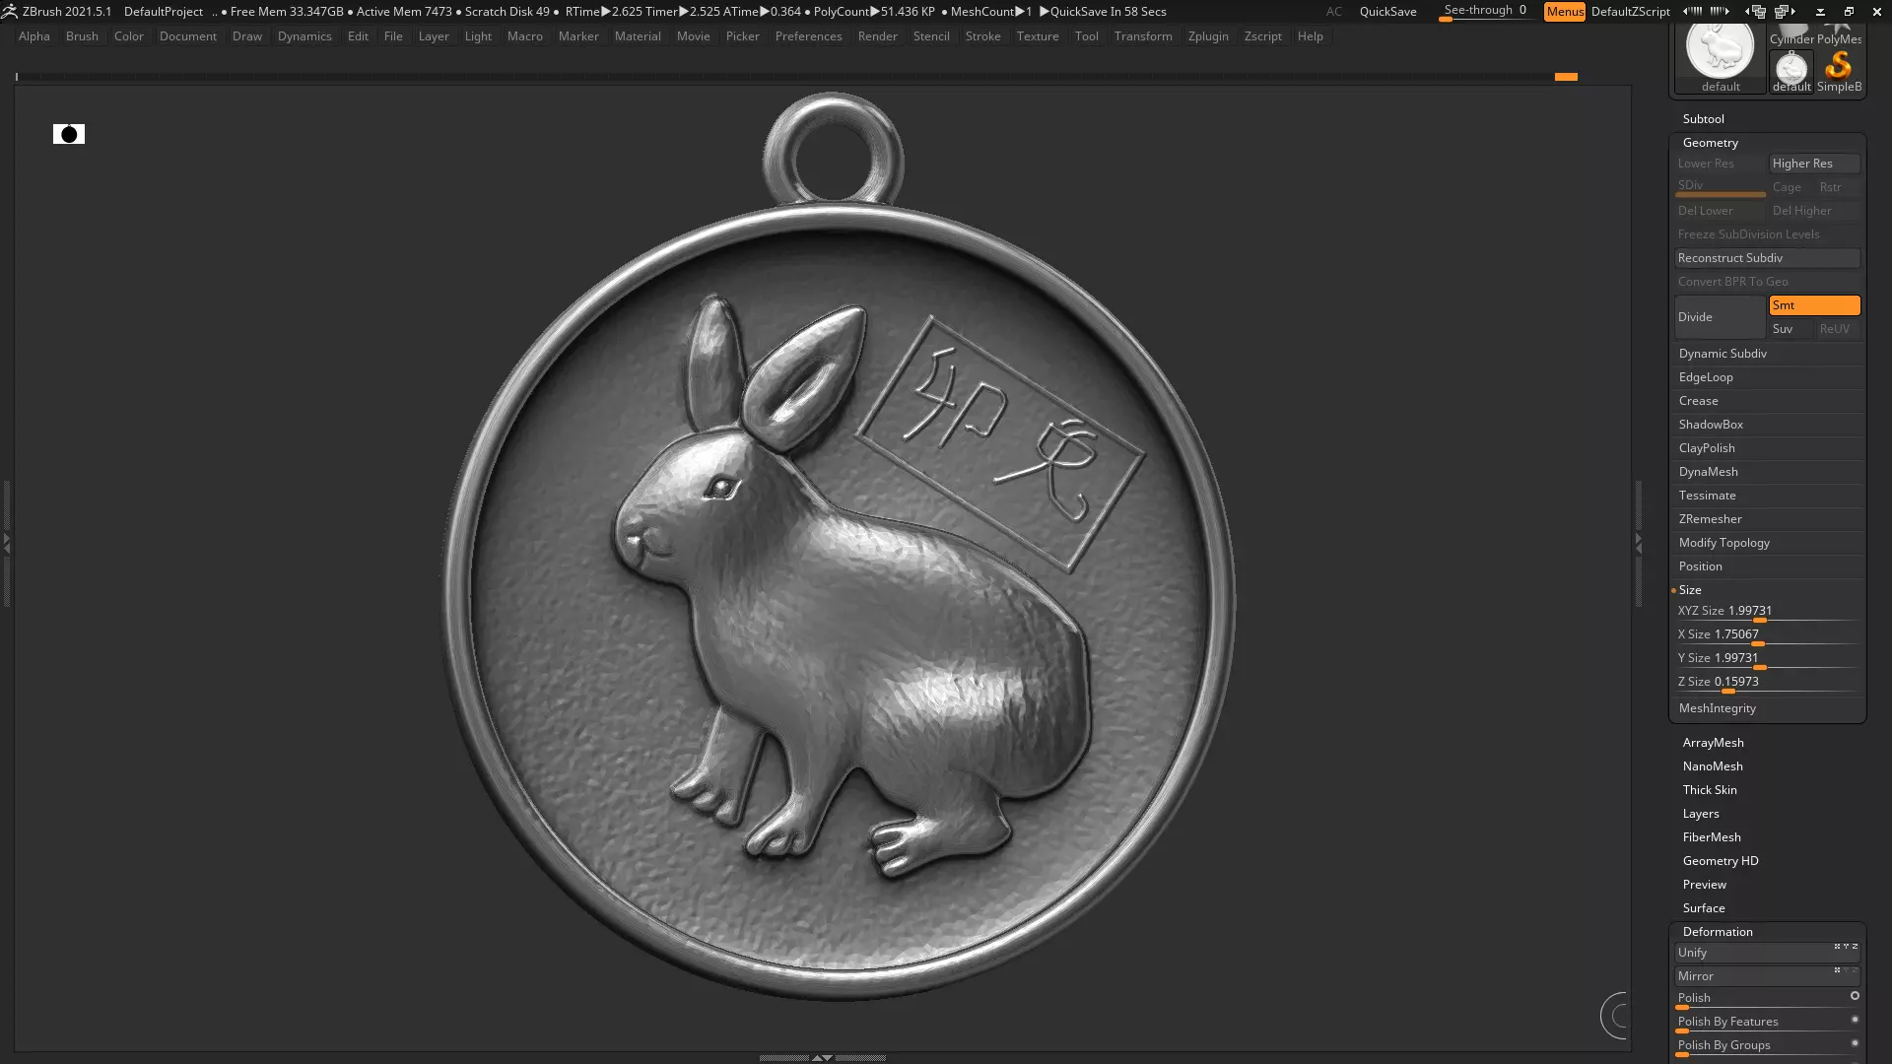Collapse the Size section
1892x1064 pixels.
click(x=1690, y=590)
